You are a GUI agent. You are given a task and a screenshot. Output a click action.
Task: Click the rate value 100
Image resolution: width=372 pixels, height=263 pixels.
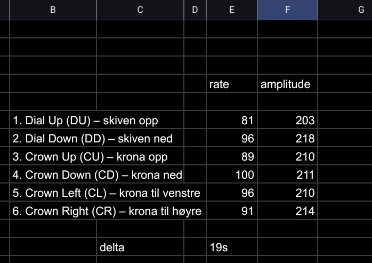coord(231,175)
